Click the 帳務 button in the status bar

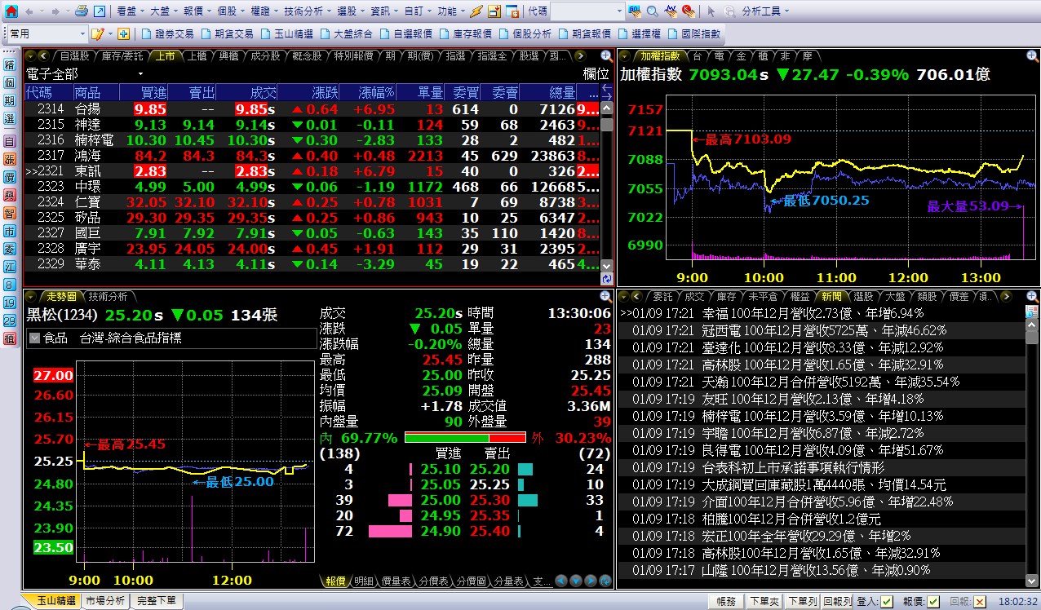725,601
